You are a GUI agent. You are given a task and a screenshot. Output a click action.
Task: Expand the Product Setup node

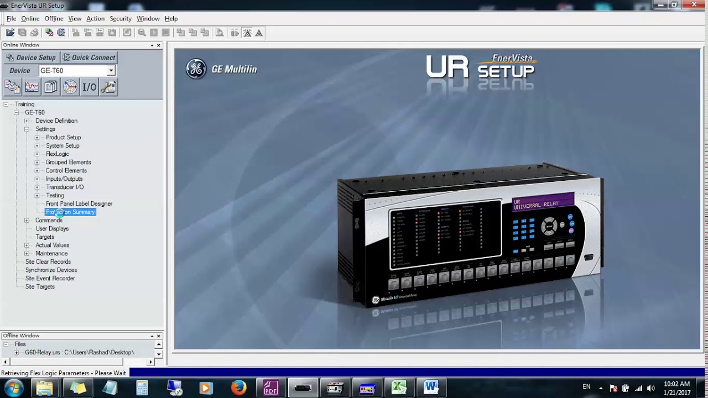[37, 138]
